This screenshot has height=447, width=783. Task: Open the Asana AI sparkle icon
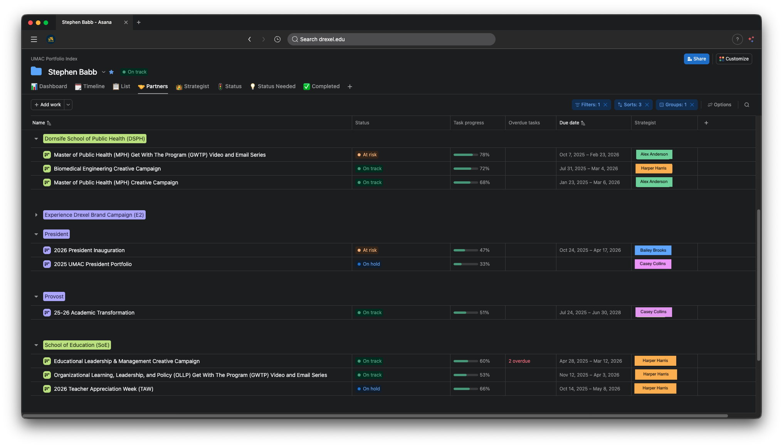751,39
